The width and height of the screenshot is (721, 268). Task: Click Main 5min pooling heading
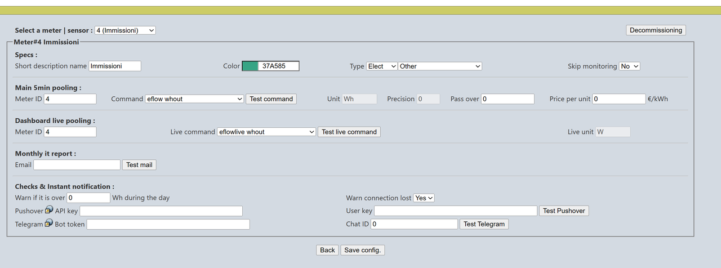point(48,88)
